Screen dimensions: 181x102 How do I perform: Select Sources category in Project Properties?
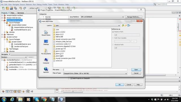coord(48,17)
